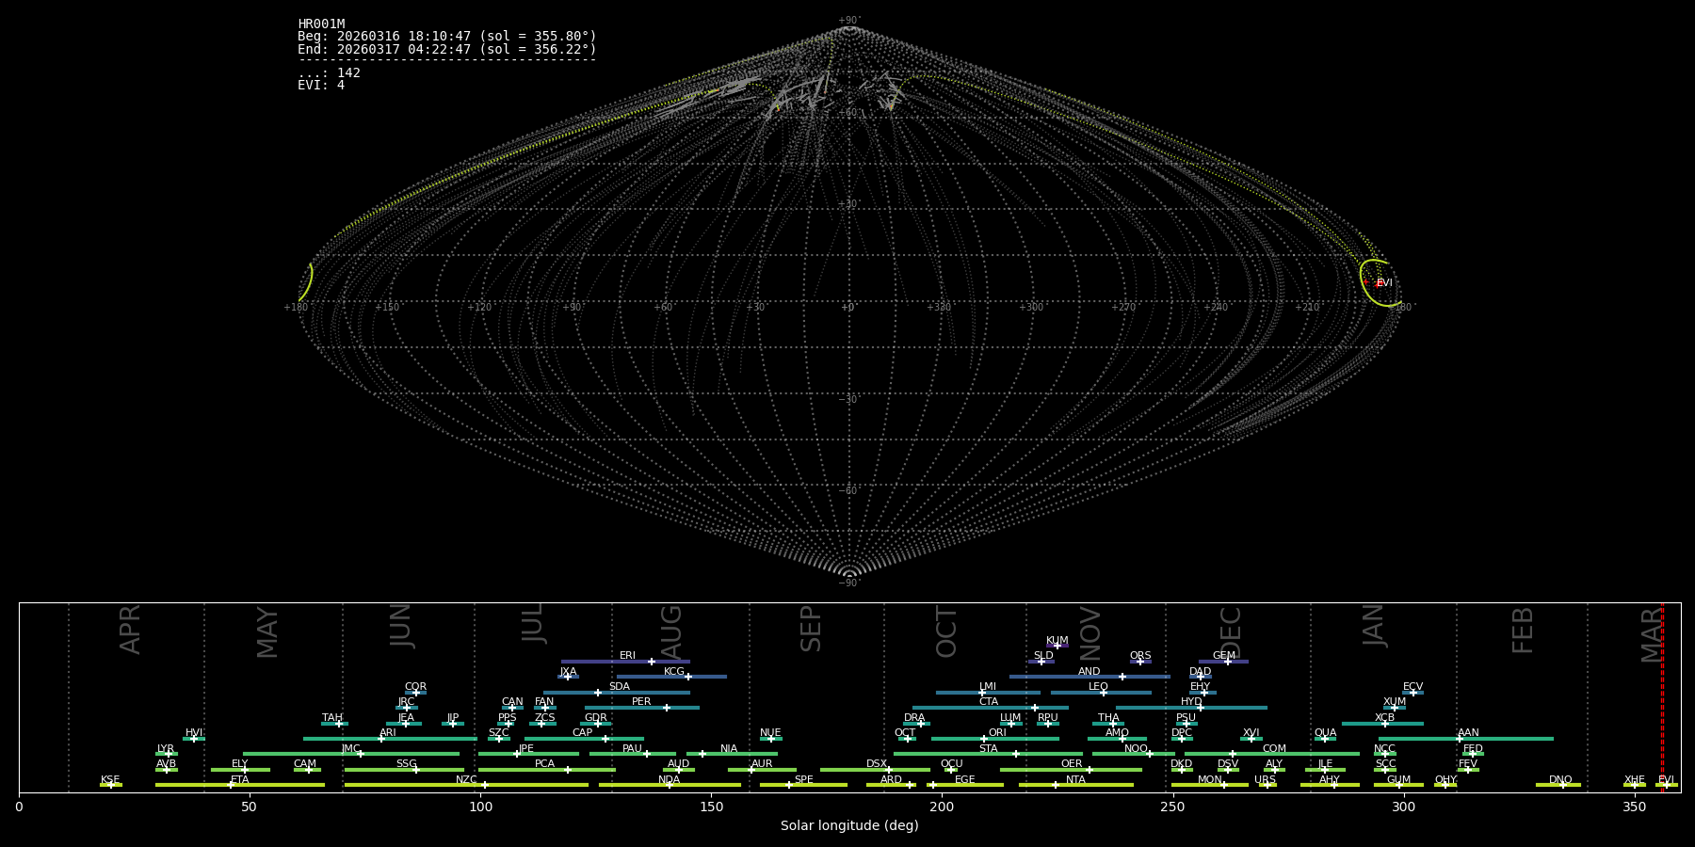Image resolution: width=1695 pixels, height=847 pixels.
Task: Select the NDA shower label
Action: pyautogui.click(x=669, y=780)
